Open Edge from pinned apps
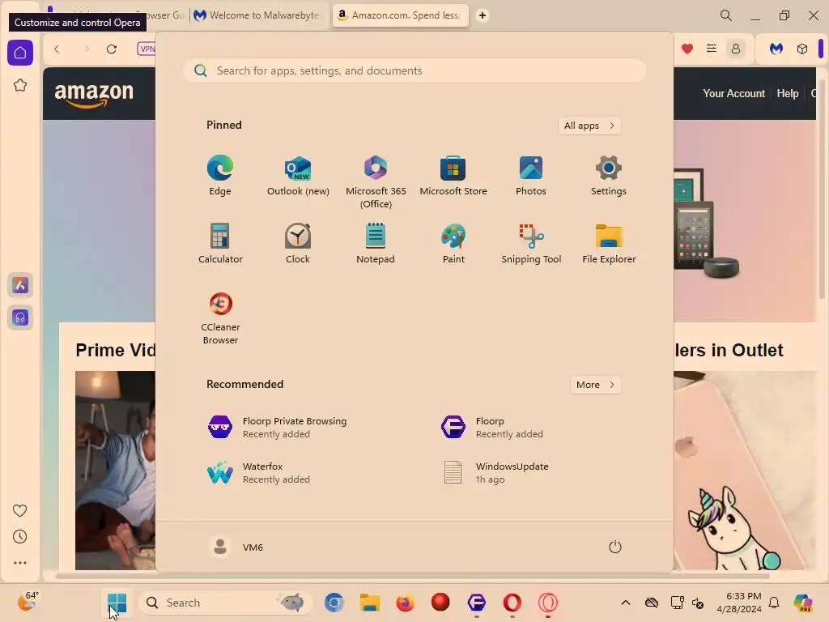 220,176
